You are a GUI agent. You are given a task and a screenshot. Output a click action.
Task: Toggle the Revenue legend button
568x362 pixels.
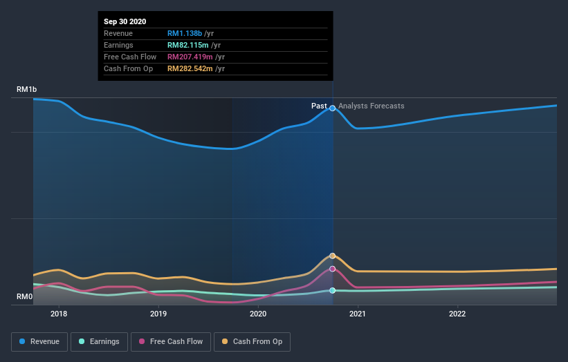(39, 342)
